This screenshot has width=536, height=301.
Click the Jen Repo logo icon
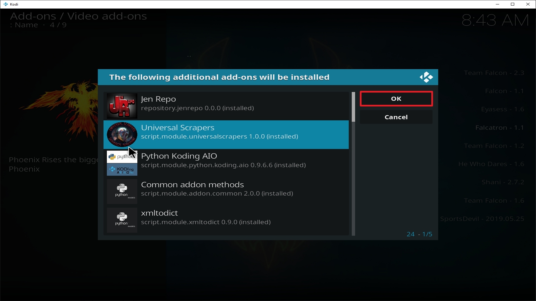pyautogui.click(x=122, y=106)
